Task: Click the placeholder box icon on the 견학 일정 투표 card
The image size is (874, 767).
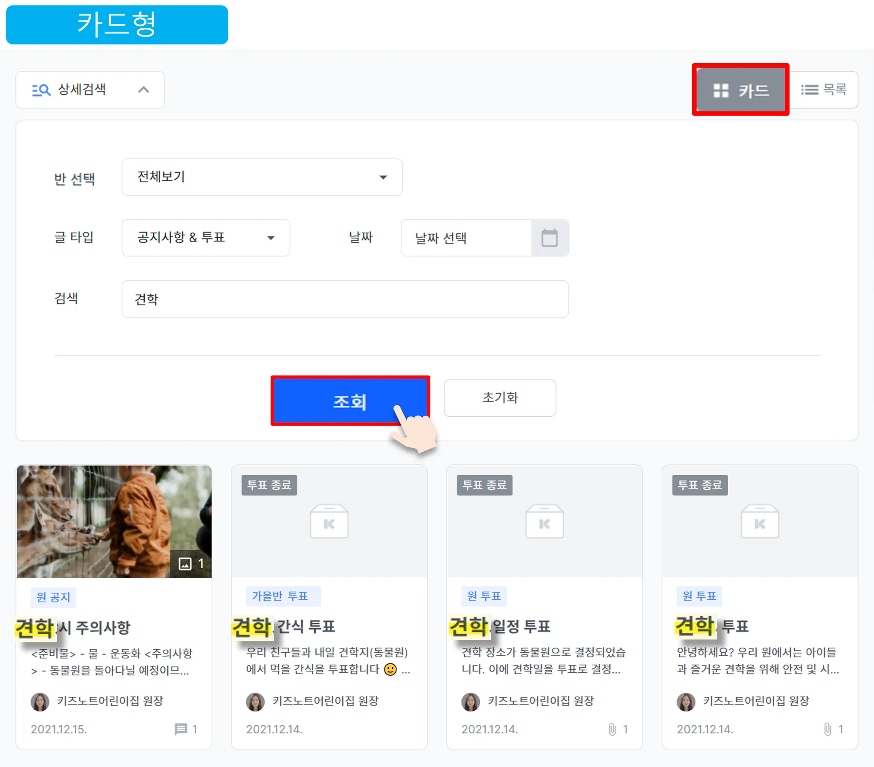Action: [x=544, y=521]
